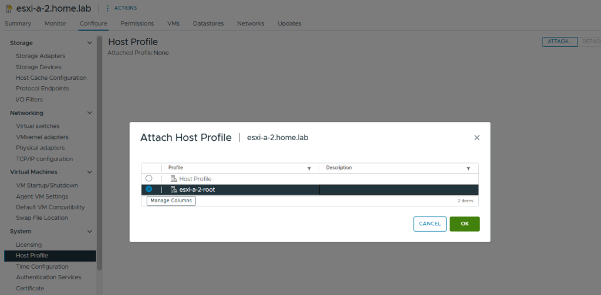Open Default VM Compatibility
The height and width of the screenshot is (295, 601).
(x=50, y=207)
